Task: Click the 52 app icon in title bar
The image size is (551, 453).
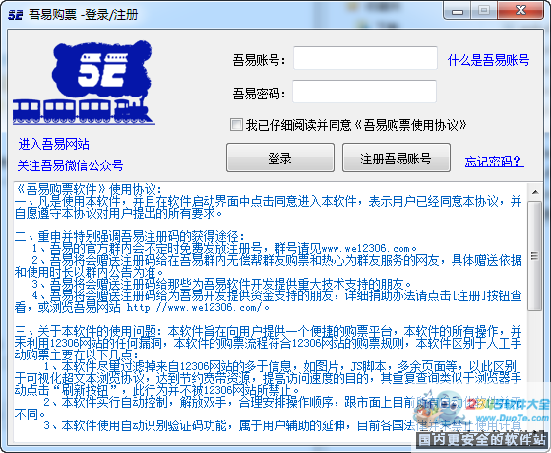Action: coord(15,15)
